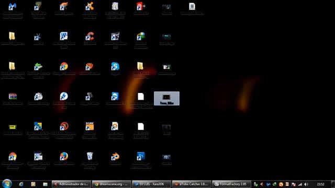335x188 pixels.
Task: Open the Internet Download Manager globe shortcut
Action: [141, 36]
